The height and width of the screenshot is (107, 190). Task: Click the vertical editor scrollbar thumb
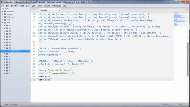coord(188,59)
